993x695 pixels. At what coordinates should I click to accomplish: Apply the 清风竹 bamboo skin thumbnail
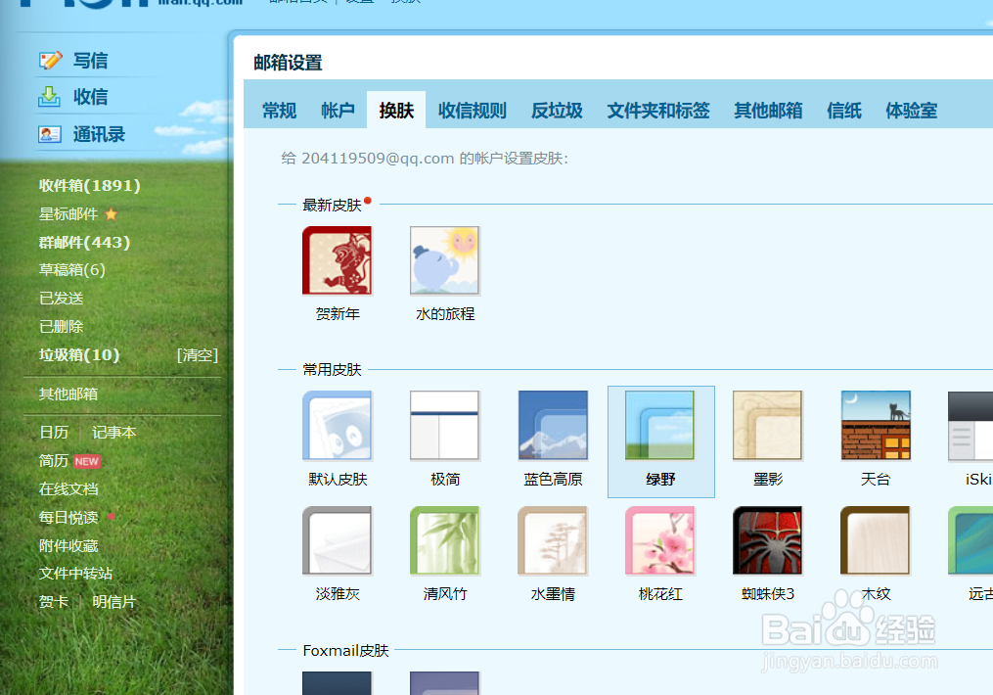click(x=444, y=540)
